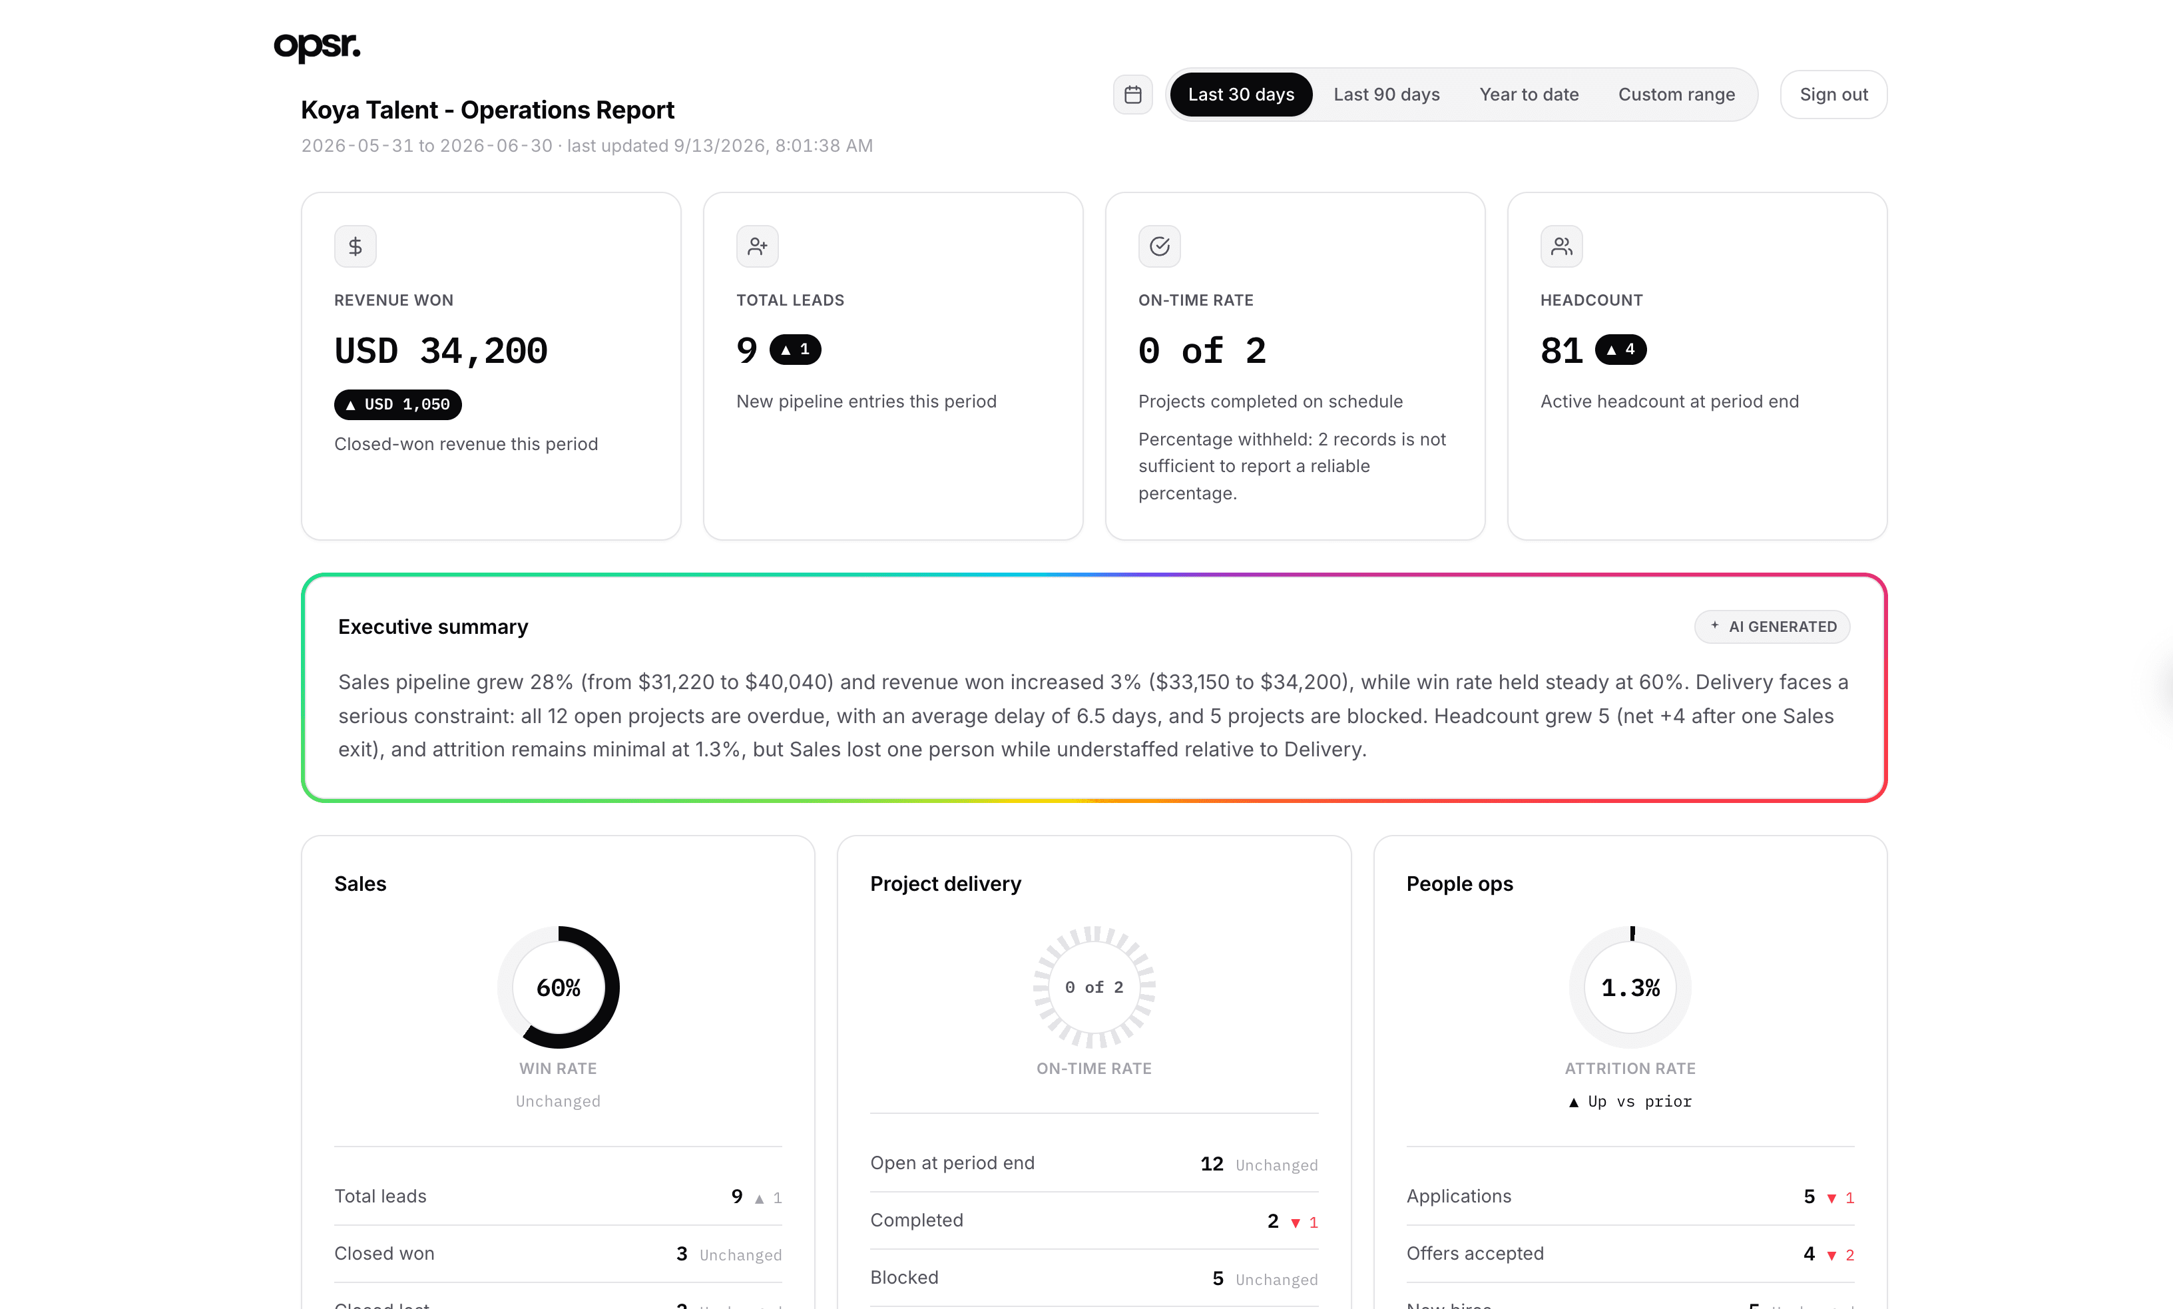Click the up 4 badge beside Headcount 81
Screen dimensions: 2173x1309
click(1620, 350)
